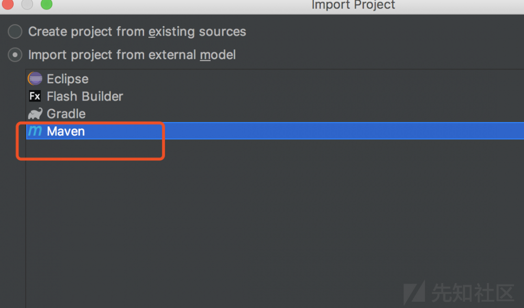Screen dimensions: 524x308
Task: Pick the Flash Builder text in the list
Action: pos(85,96)
